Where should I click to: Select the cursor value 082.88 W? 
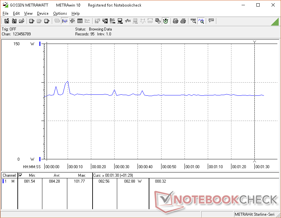tap(133, 181)
